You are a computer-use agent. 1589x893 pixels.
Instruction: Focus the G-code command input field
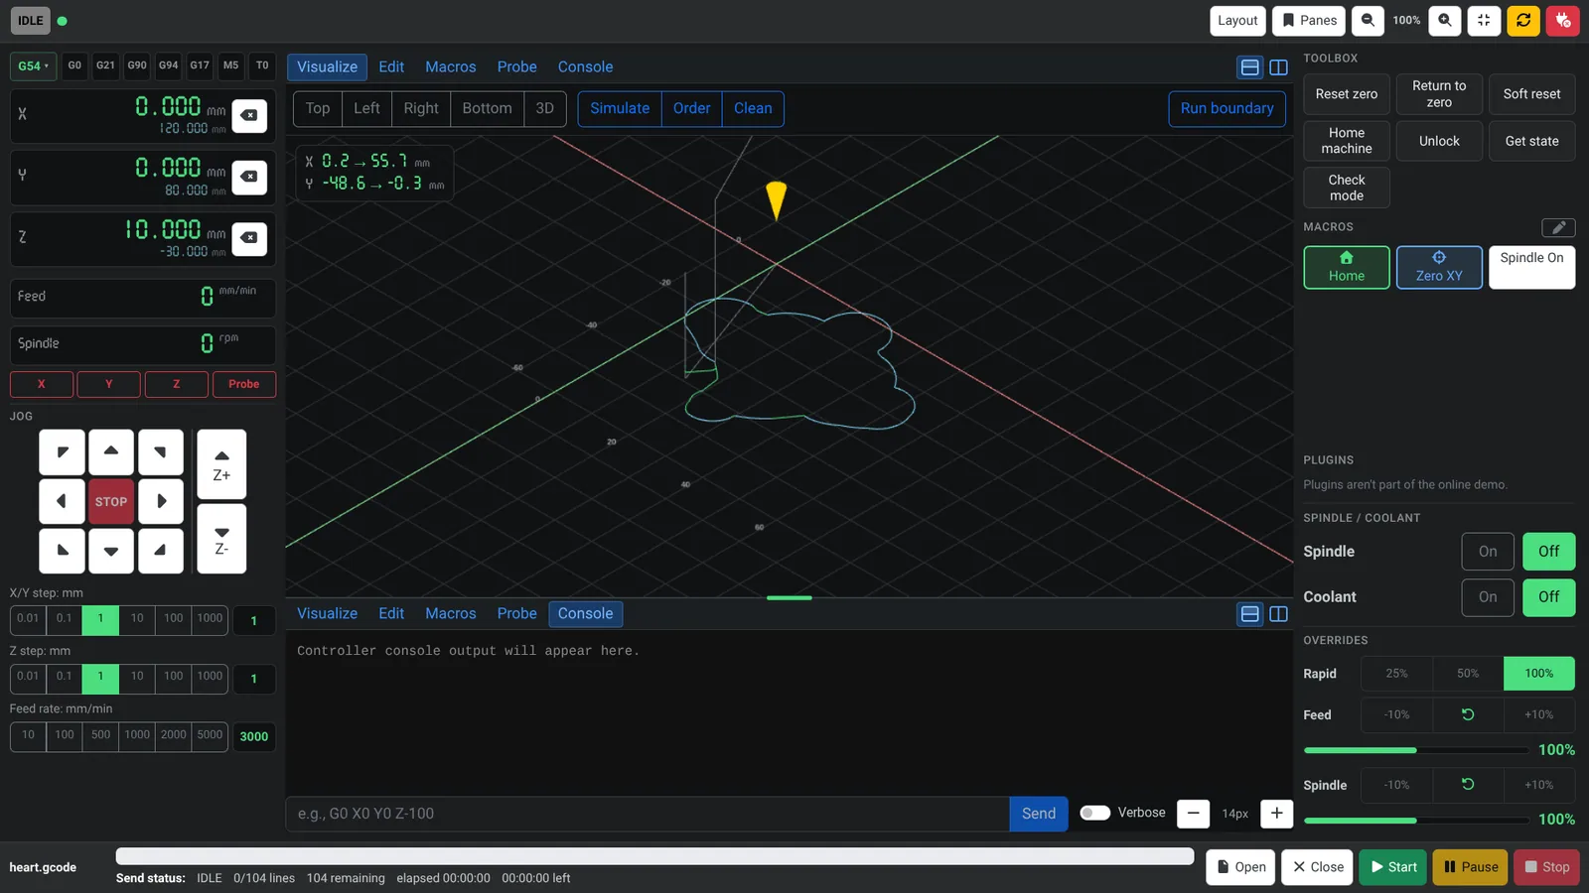pyautogui.click(x=648, y=814)
